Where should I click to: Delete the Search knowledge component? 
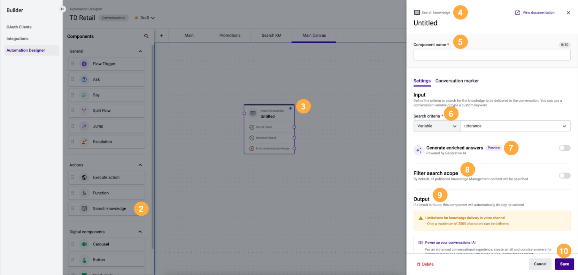coord(425,265)
